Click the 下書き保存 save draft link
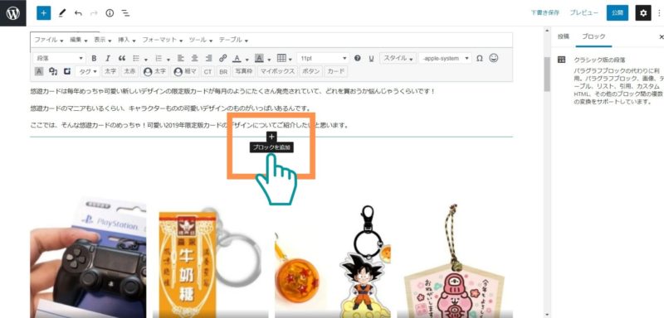Screen dimensions: 664x318 [545, 13]
